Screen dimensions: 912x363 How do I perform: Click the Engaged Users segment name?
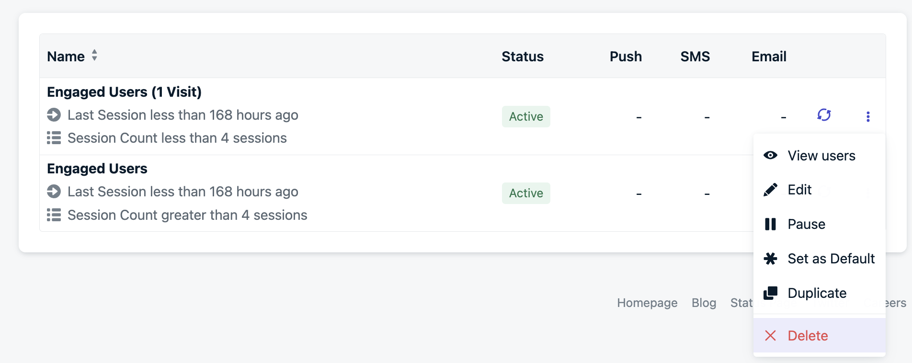point(97,169)
